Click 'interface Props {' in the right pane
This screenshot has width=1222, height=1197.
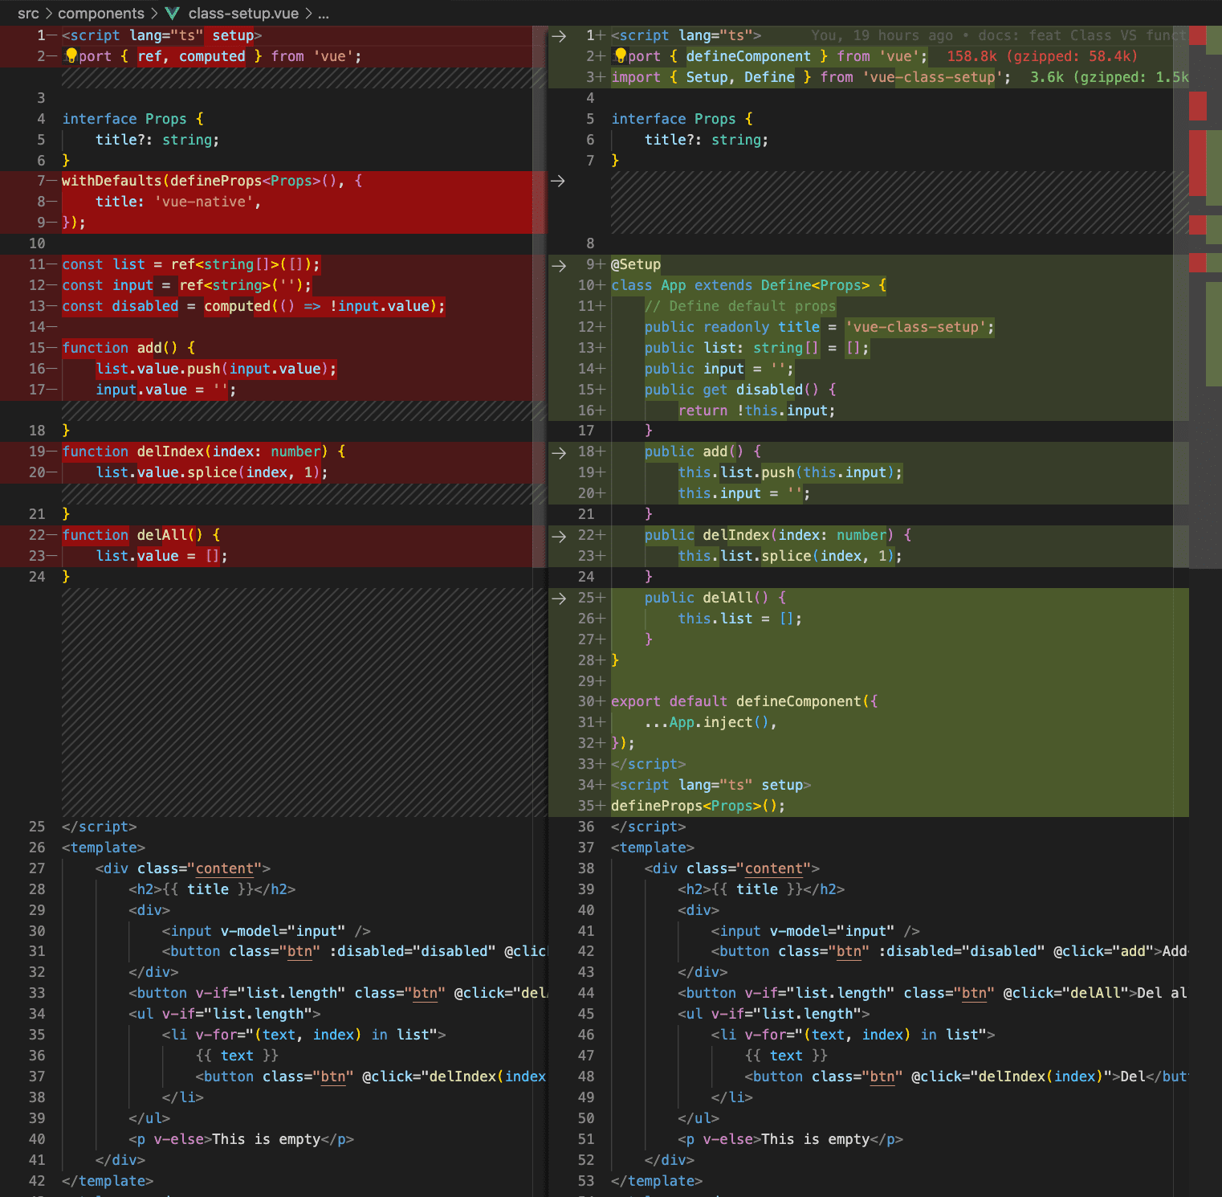coord(682,119)
